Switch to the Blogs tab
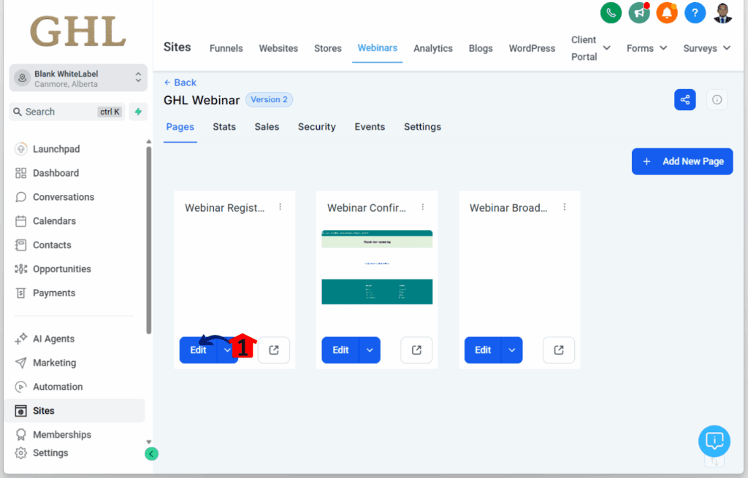748x478 pixels. pos(481,48)
